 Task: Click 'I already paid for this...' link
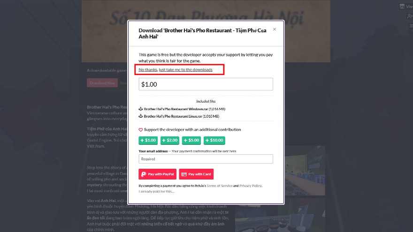pos(156,191)
